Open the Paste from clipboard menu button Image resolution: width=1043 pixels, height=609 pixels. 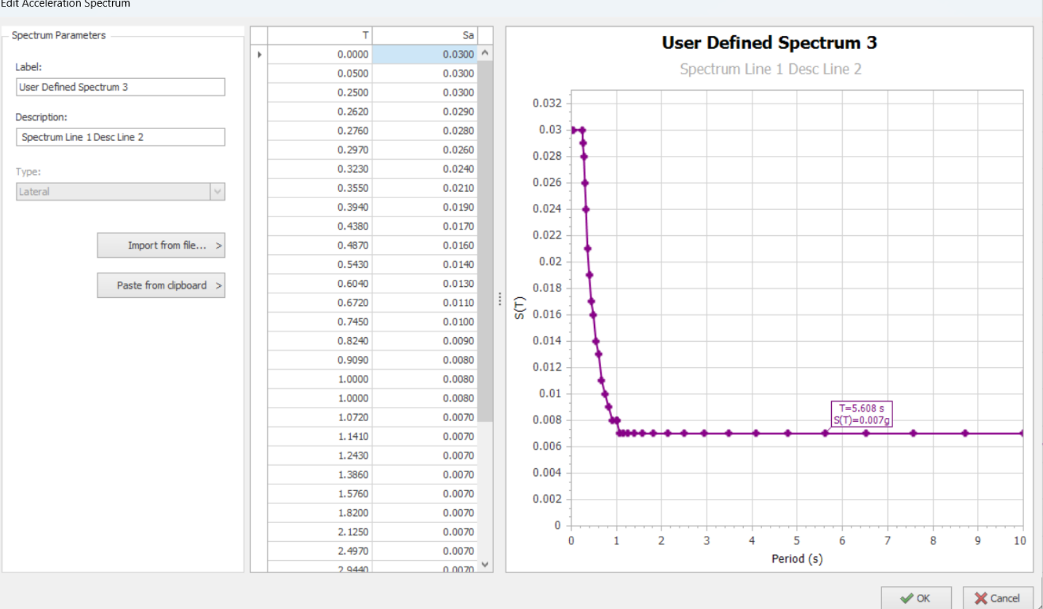161,286
